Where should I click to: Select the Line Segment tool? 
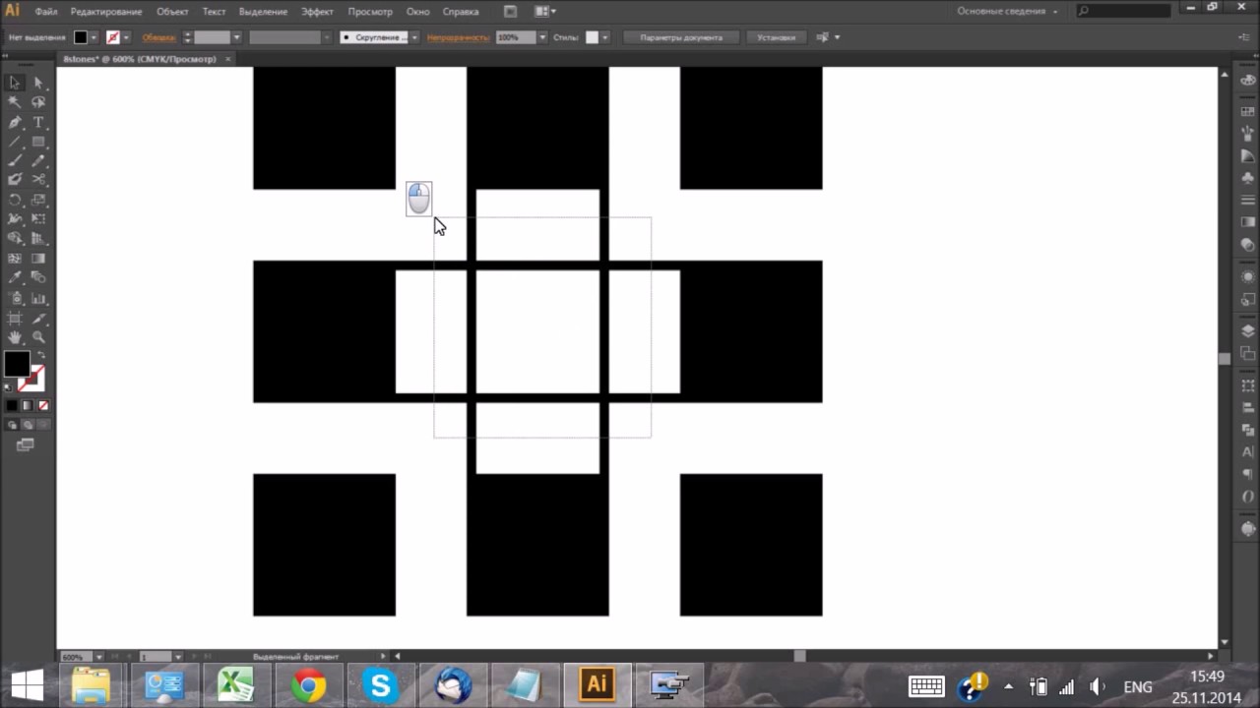[15, 142]
